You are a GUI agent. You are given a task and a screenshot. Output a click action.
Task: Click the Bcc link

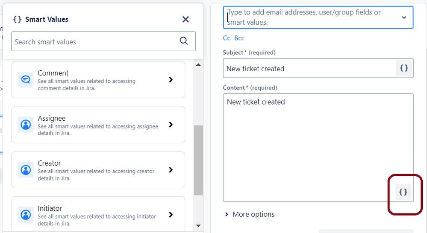pyautogui.click(x=239, y=38)
